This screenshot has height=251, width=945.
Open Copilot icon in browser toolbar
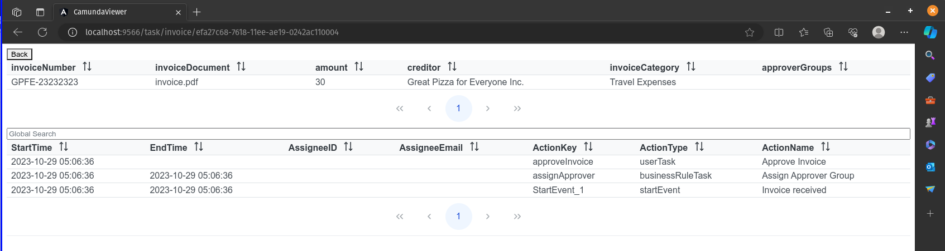click(x=930, y=32)
